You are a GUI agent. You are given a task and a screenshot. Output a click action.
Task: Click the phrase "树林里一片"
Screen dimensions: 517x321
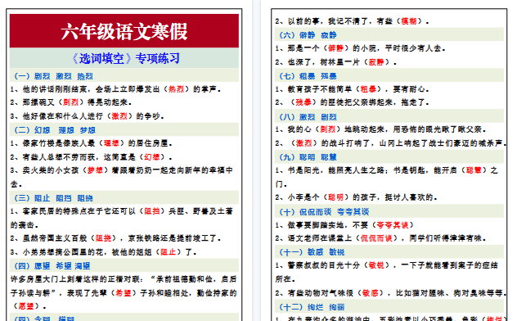click(x=340, y=62)
